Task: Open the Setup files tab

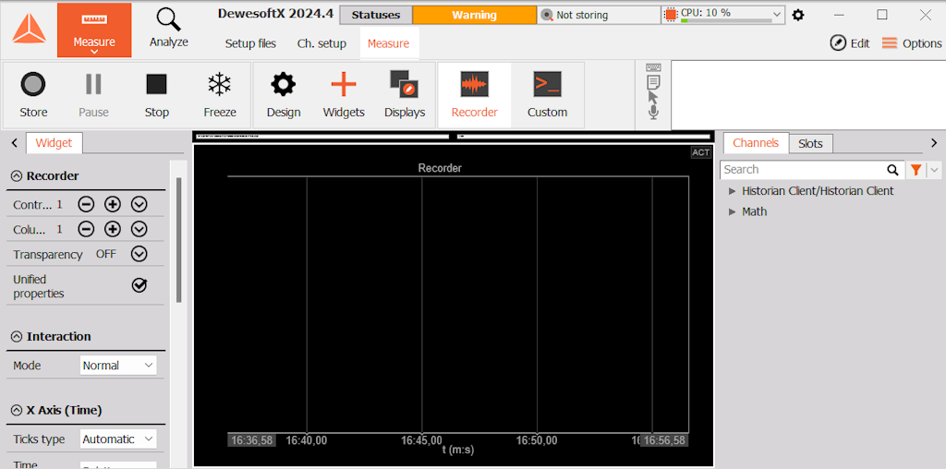Action: tap(250, 43)
